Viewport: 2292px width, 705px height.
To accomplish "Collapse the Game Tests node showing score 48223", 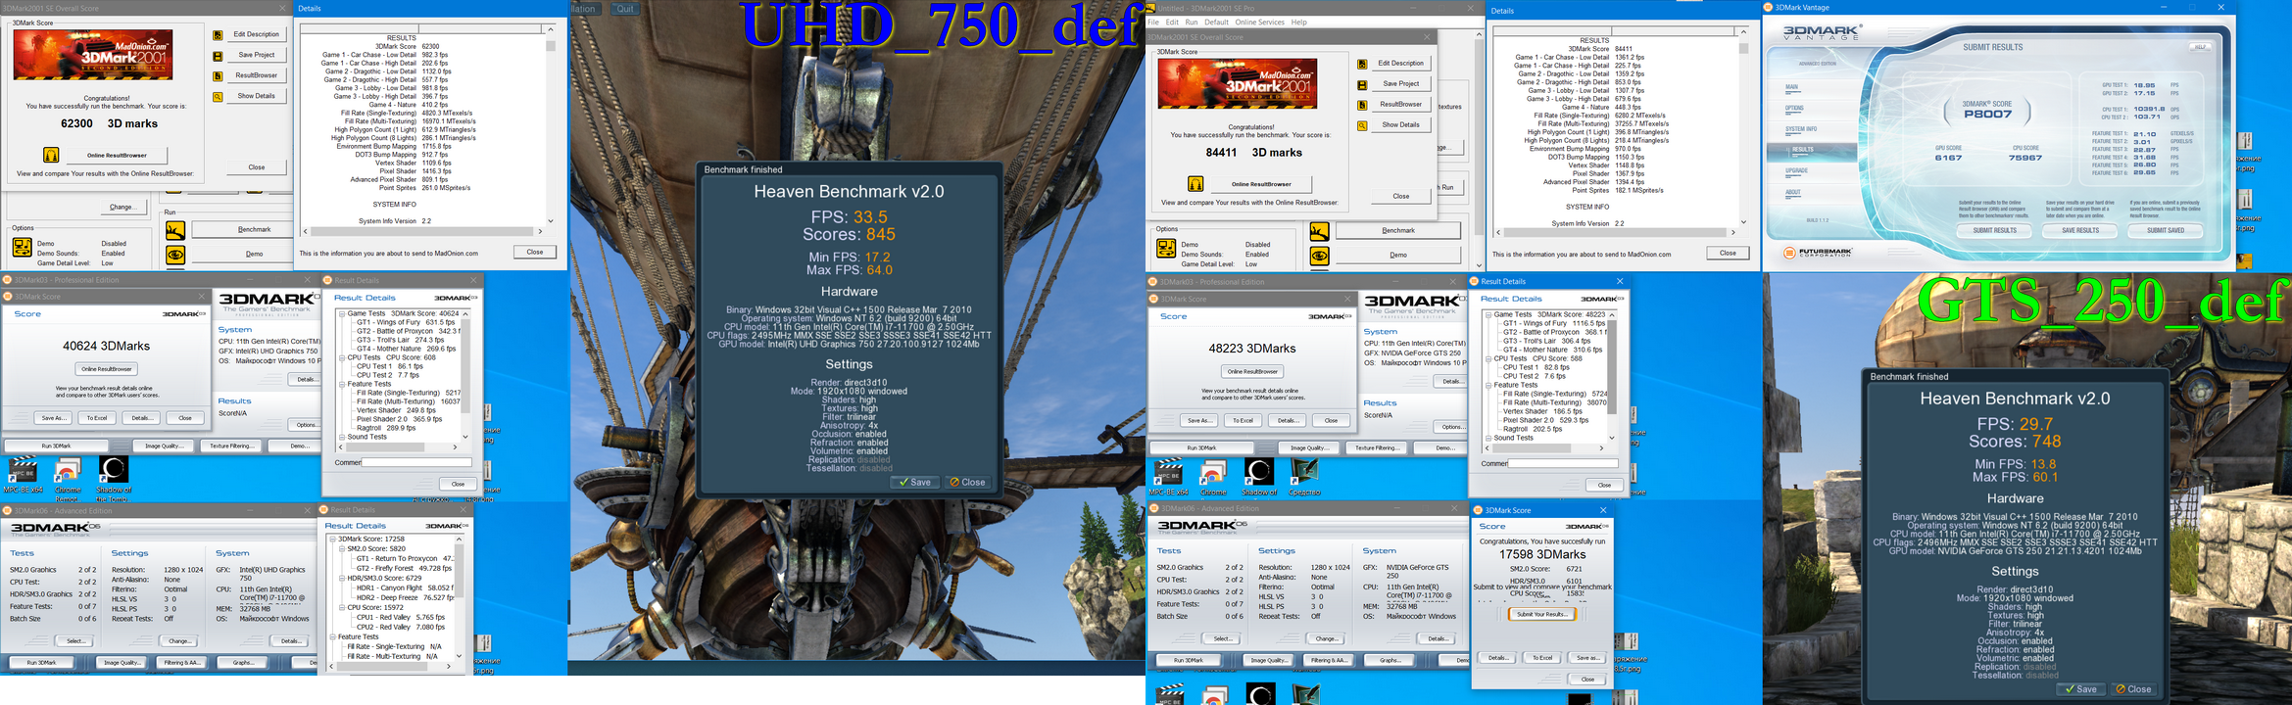I will point(1487,315).
